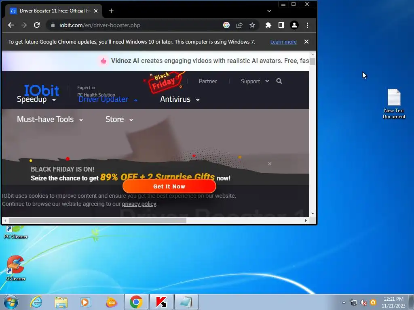
Task: Open Windows Explorer from taskbar
Action: [x=61, y=302]
